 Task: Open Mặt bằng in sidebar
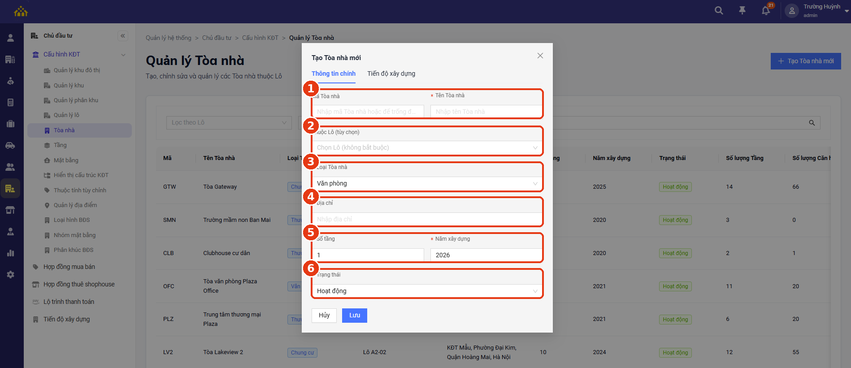click(66, 160)
